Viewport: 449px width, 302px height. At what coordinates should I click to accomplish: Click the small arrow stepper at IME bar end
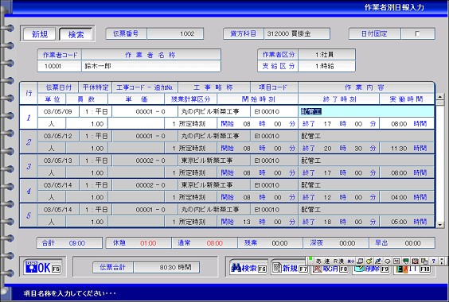point(443,261)
